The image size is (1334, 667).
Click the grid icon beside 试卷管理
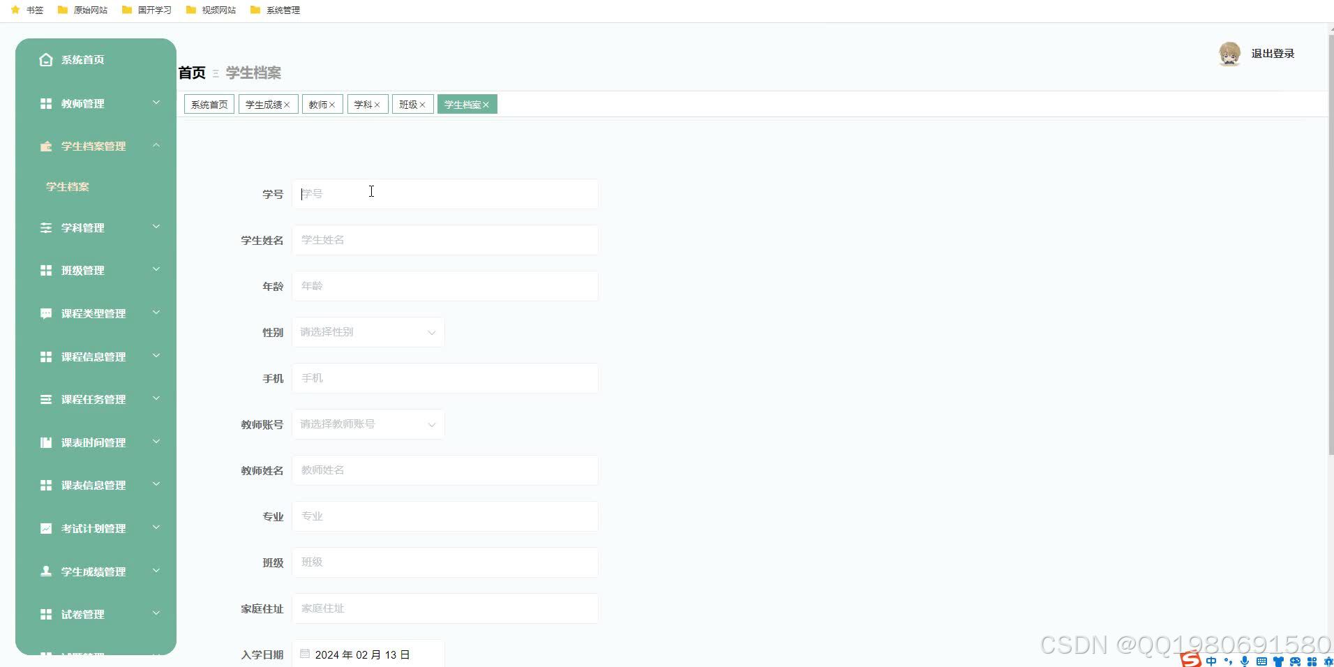pos(46,614)
